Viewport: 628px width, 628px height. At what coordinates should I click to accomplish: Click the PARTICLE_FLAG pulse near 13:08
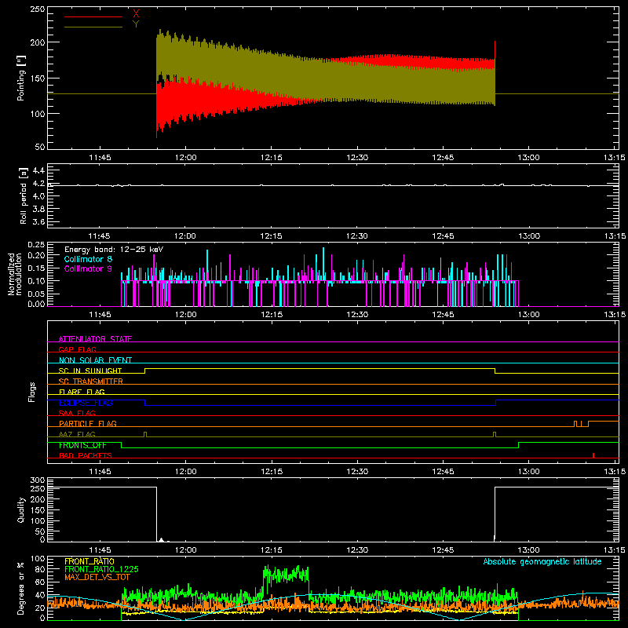click(x=575, y=424)
